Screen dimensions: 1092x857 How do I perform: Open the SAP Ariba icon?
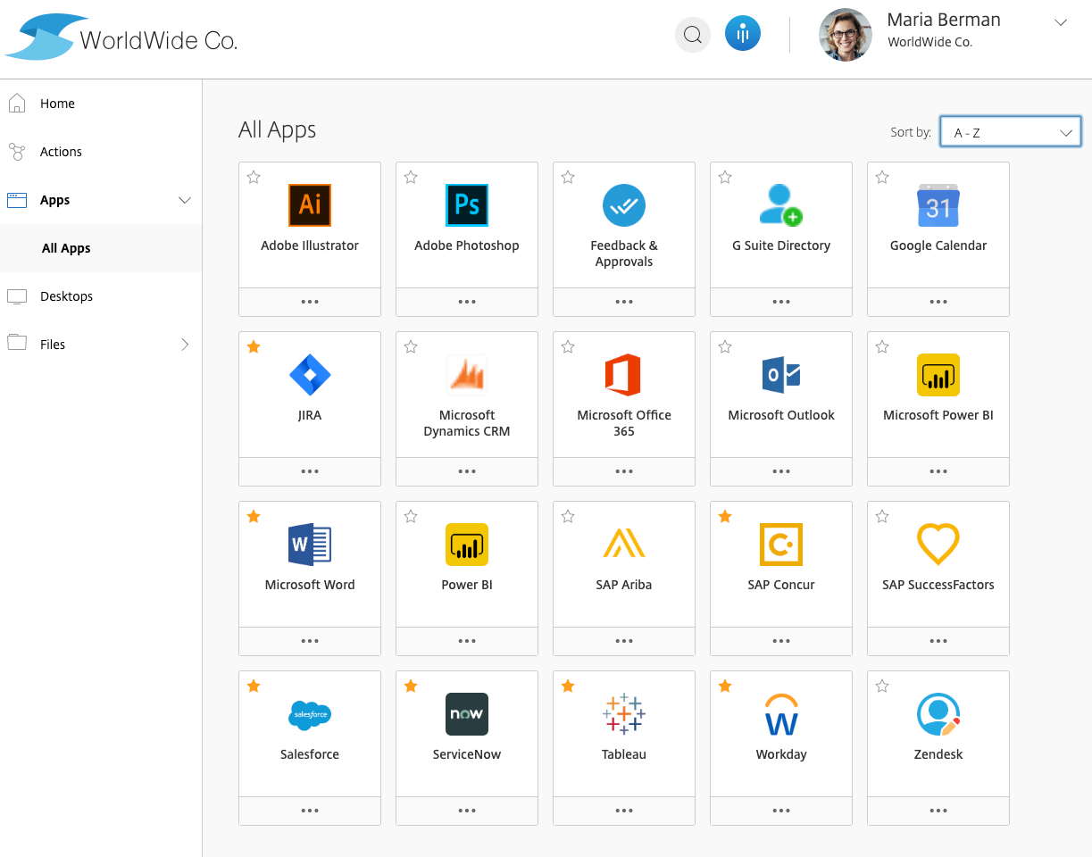624,545
